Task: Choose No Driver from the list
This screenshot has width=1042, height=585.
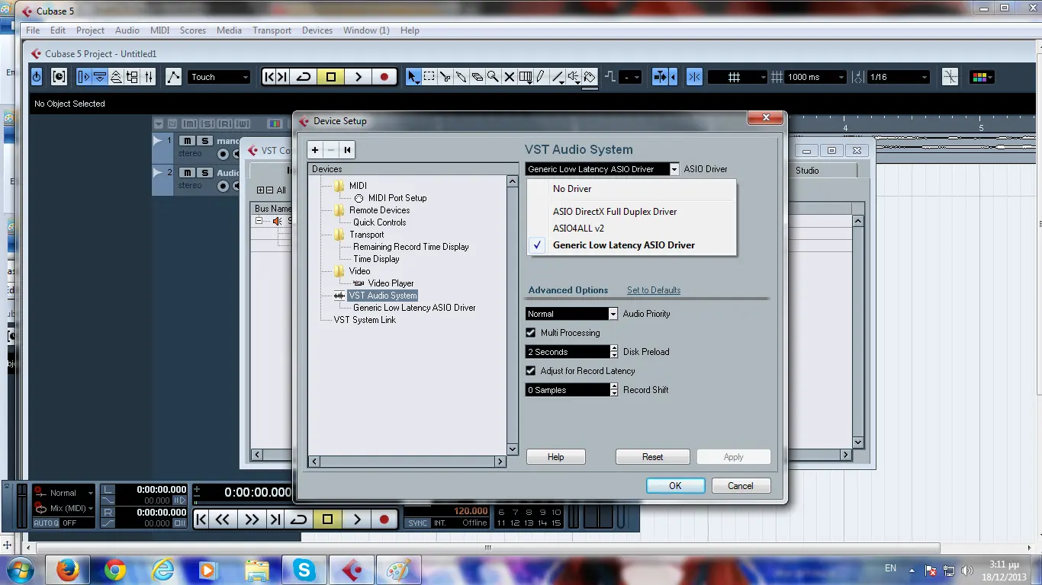Action: tap(632, 189)
